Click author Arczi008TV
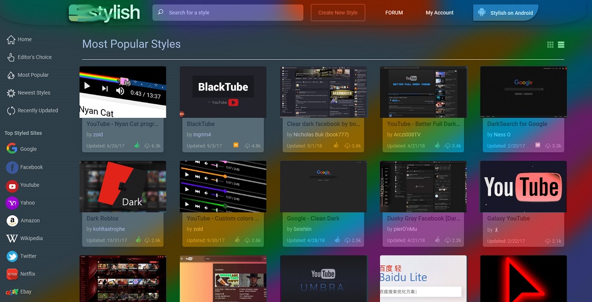Viewport: 592px width, 302px height. tap(408, 134)
